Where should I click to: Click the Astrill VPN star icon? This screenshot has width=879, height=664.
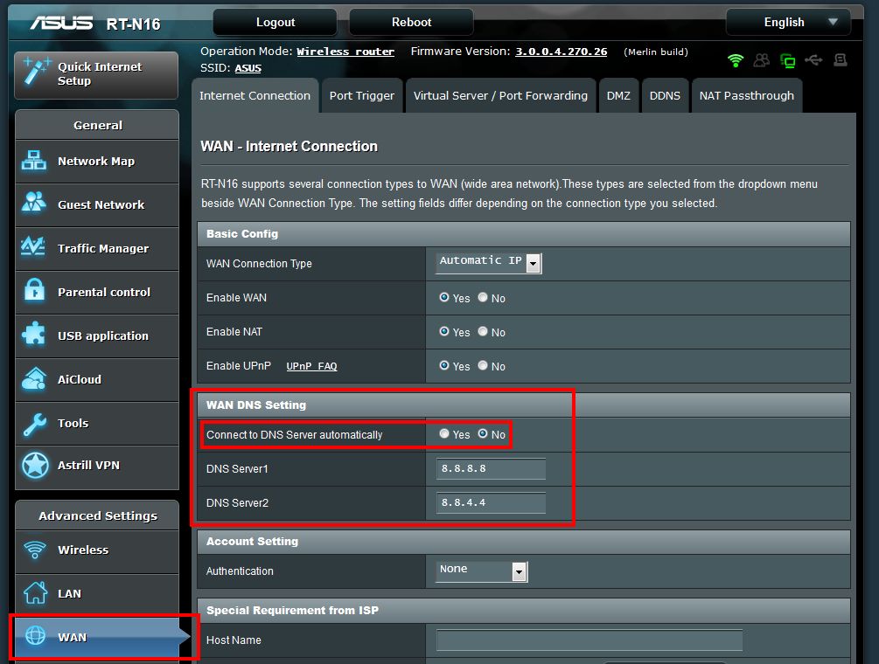(x=35, y=466)
